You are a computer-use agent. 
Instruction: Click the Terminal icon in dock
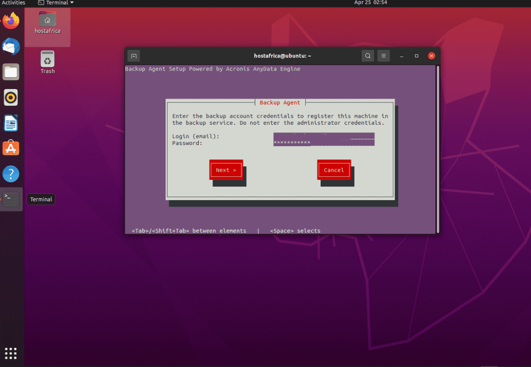pos(11,199)
